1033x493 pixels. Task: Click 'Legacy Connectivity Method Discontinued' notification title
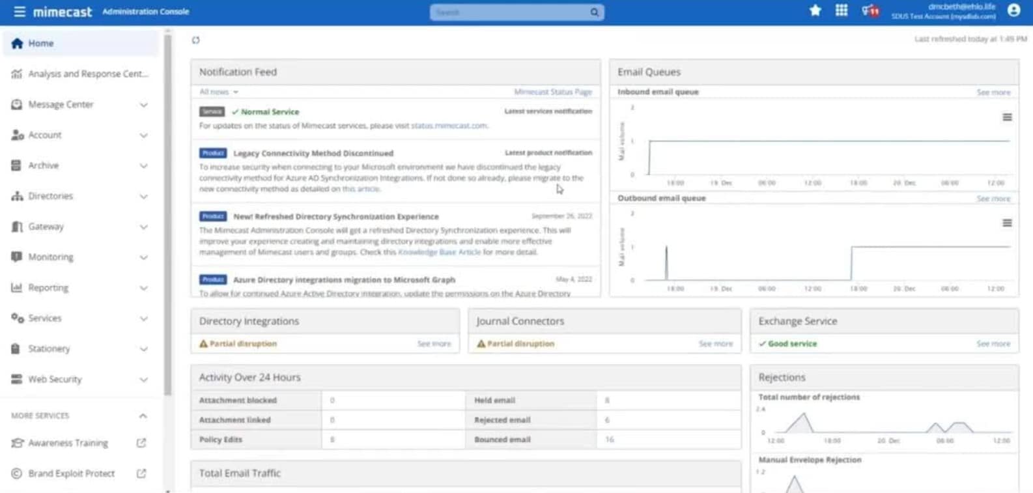click(x=313, y=153)
